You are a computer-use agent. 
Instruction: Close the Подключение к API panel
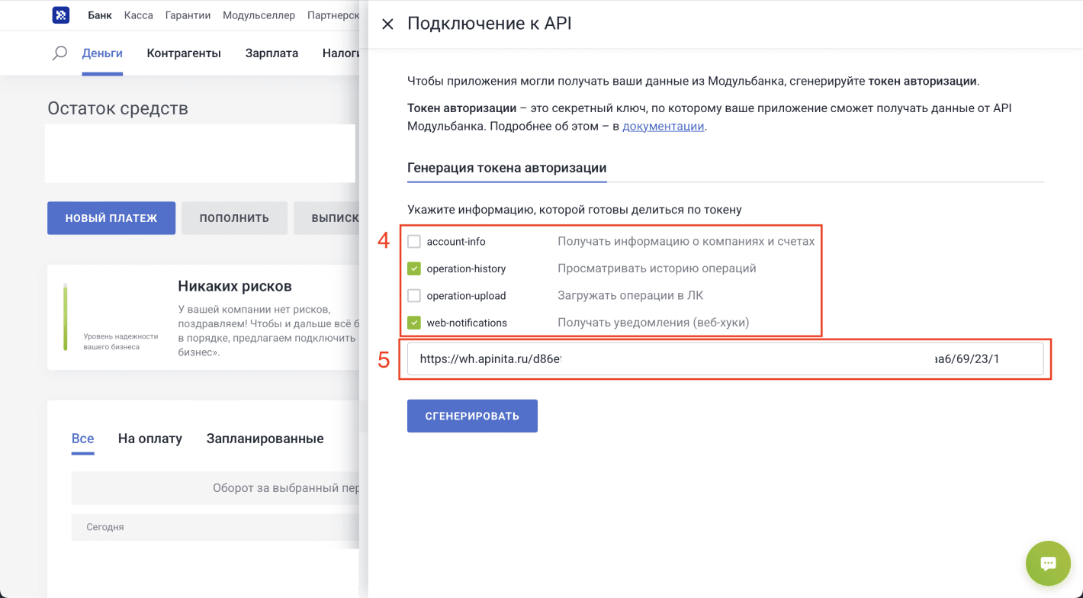[x=387, y=24]
